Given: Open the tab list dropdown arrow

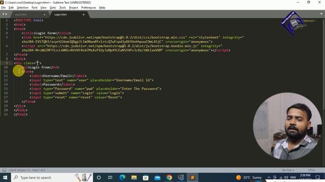Looking at the screenshot, I should coord(321,14).
